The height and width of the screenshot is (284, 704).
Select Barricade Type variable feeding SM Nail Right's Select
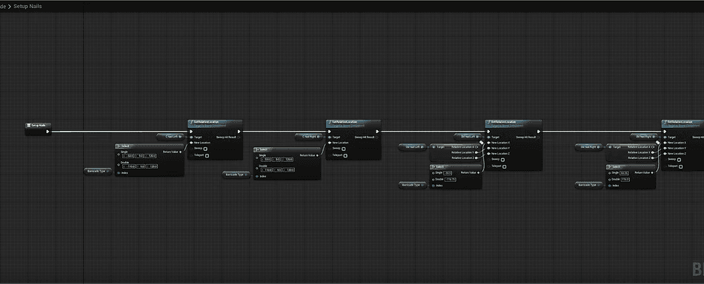tap(588, 185)
